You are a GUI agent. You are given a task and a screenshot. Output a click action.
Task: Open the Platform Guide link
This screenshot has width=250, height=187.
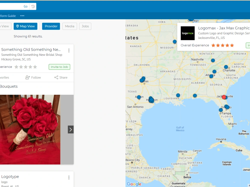click(x=8, y=16)
